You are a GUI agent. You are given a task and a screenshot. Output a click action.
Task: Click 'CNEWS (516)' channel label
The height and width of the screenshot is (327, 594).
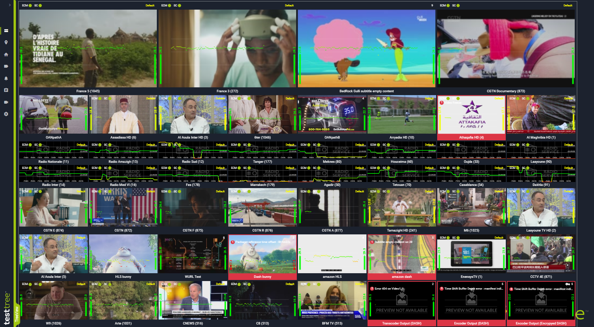click(x=193, y=323)
